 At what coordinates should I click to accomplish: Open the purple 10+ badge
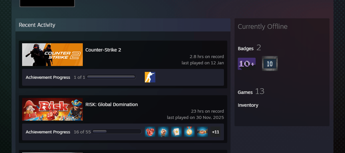pyautogui.click(x=246, y=64)
